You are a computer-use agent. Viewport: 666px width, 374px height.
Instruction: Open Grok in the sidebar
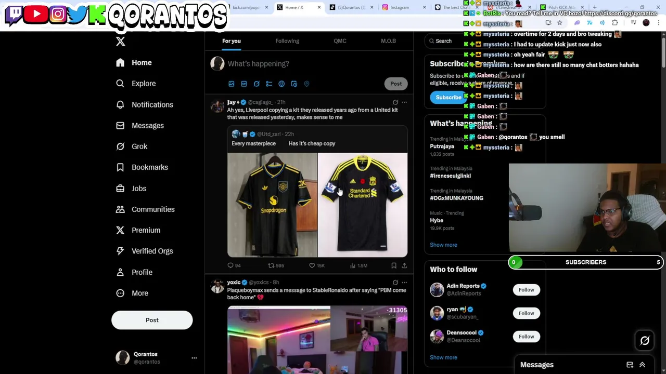pos(132,146)
